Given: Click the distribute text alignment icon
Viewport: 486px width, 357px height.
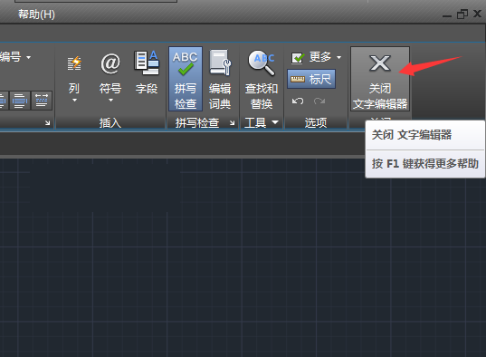Looking at the screenshot, I should coord(42,101).
